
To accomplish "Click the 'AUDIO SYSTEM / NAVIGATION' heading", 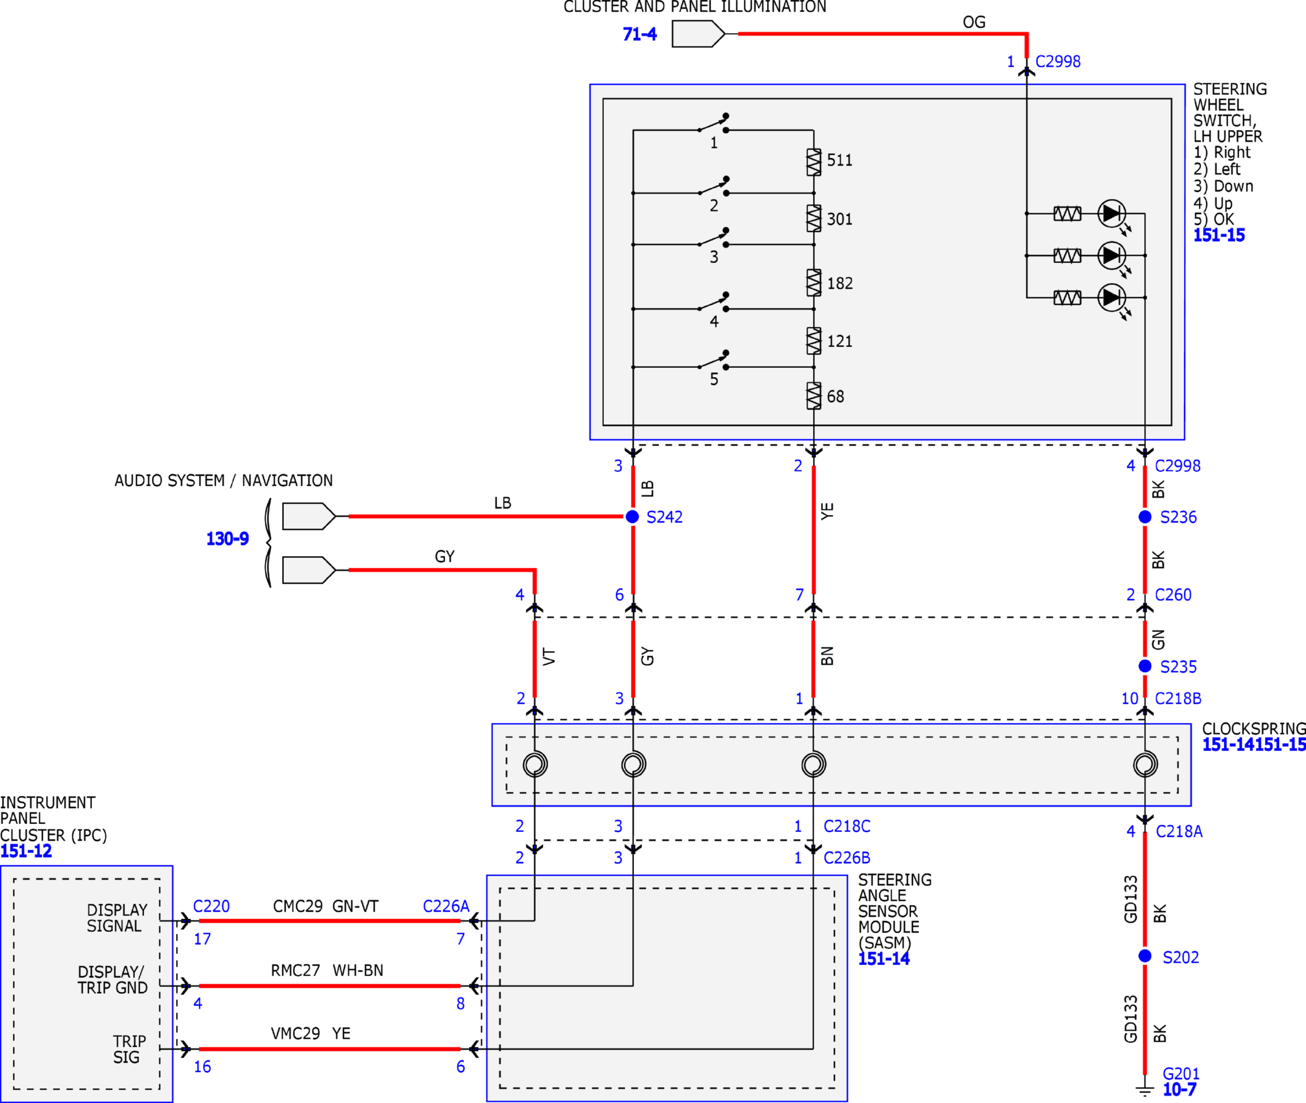I will [223, 480].
